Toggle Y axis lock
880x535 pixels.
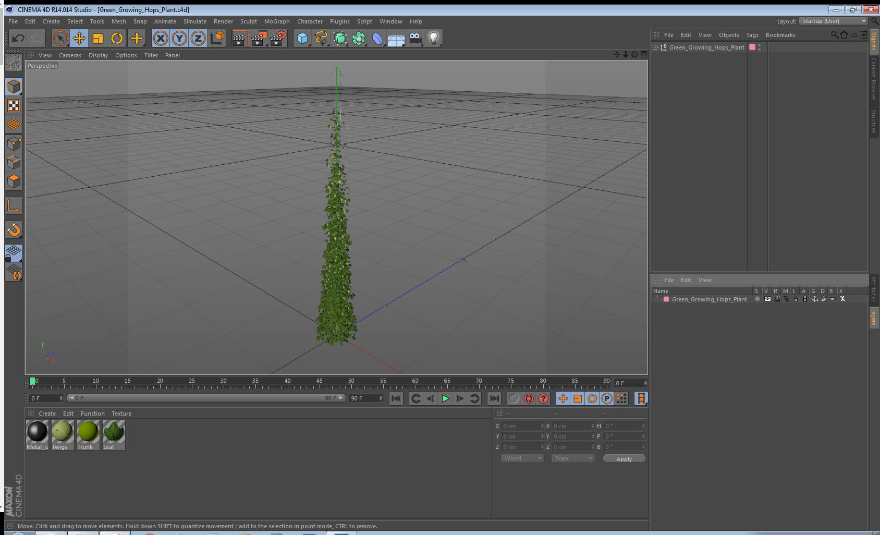(x=179, y=38)
